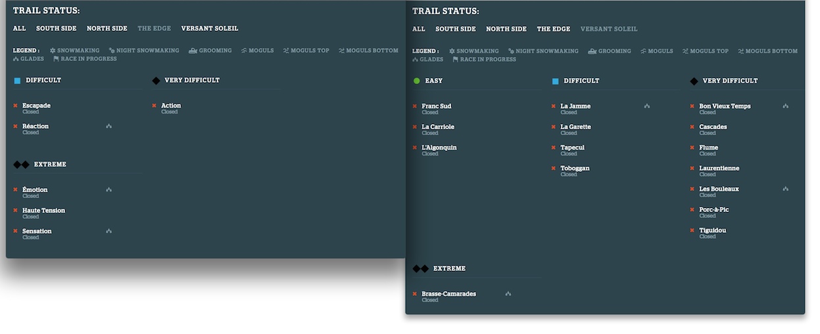Click the green circle Easy difficulty icon

[416, 81]
